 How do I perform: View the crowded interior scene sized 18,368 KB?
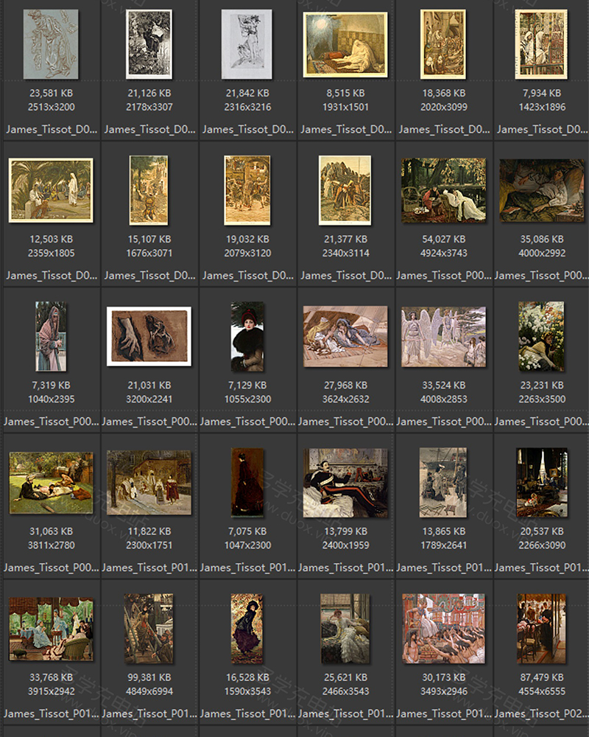pos(444,44)
